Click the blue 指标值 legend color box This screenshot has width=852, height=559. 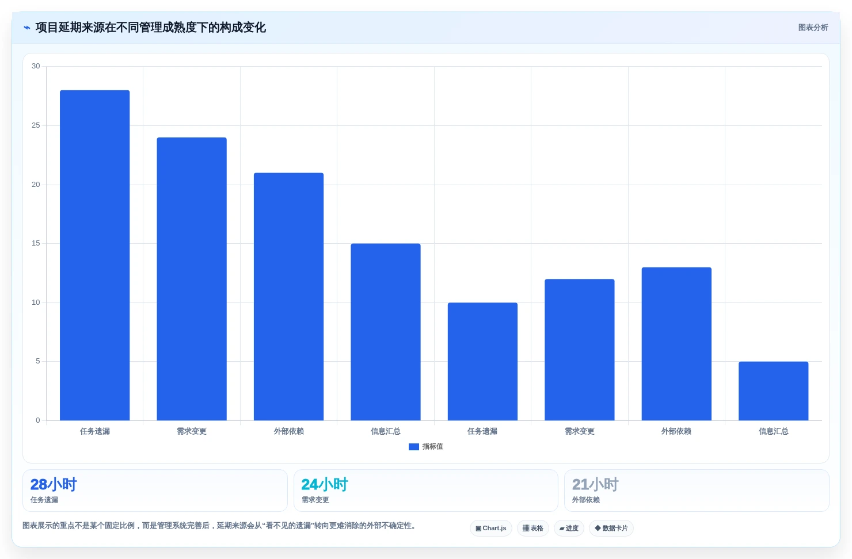point(414,447)
